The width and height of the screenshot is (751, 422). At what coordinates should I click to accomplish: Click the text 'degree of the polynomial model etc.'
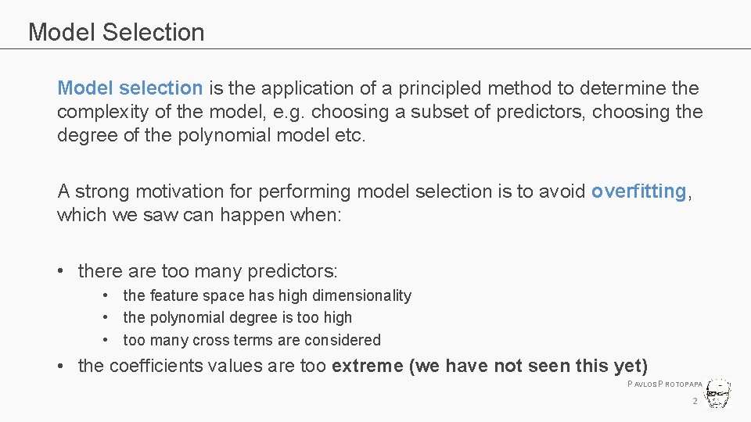click(x=211, y=135)
